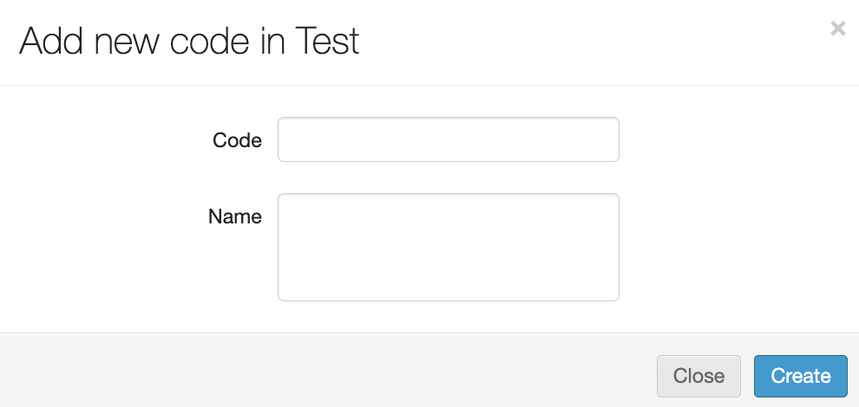Click the gray footer bar left of Close
The height and width of the screenshot is (407, 859).
[x=347, y=371]
